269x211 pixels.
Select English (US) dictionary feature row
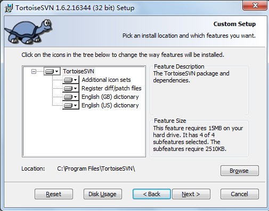point(110,105)
